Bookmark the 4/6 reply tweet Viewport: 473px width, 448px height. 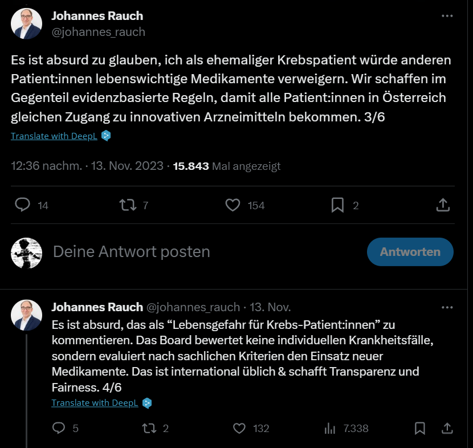[420, 428]
